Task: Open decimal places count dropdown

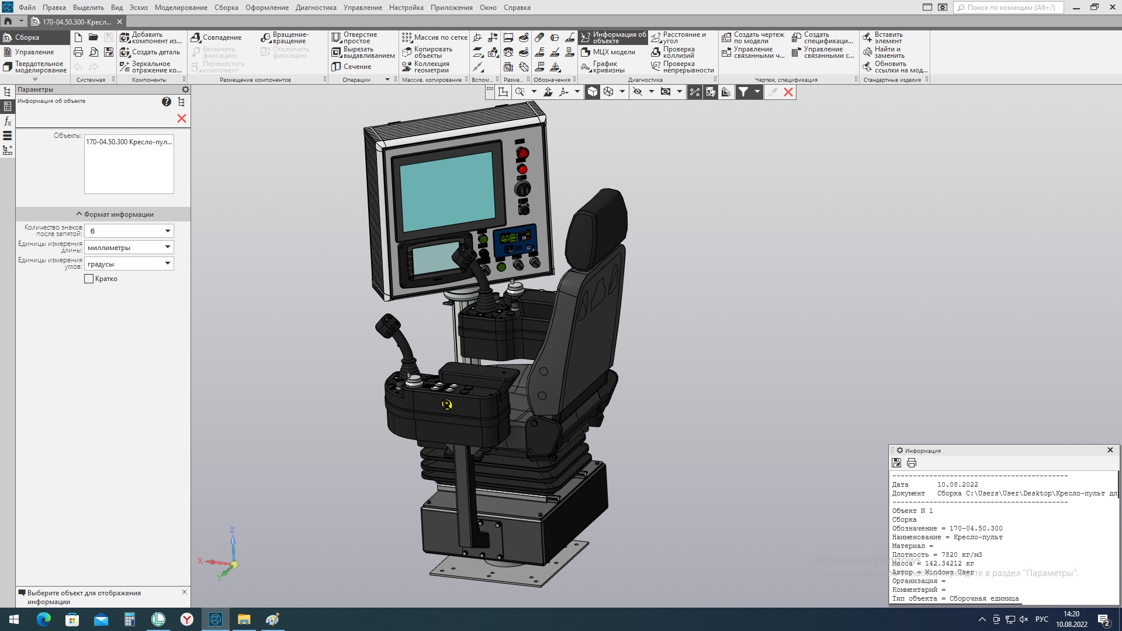Action: [167, 231]
